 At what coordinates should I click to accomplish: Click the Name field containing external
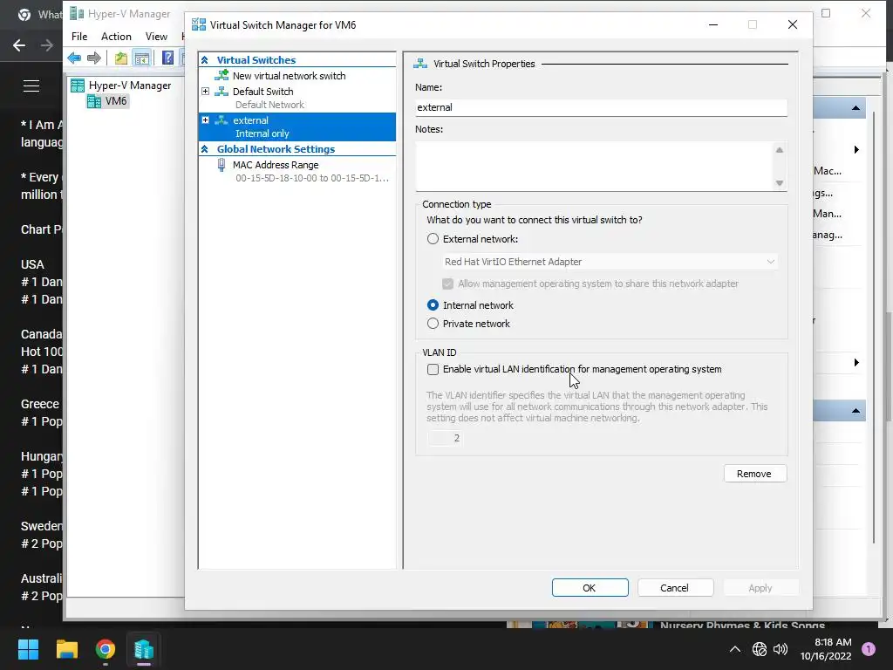click(602, 107)
